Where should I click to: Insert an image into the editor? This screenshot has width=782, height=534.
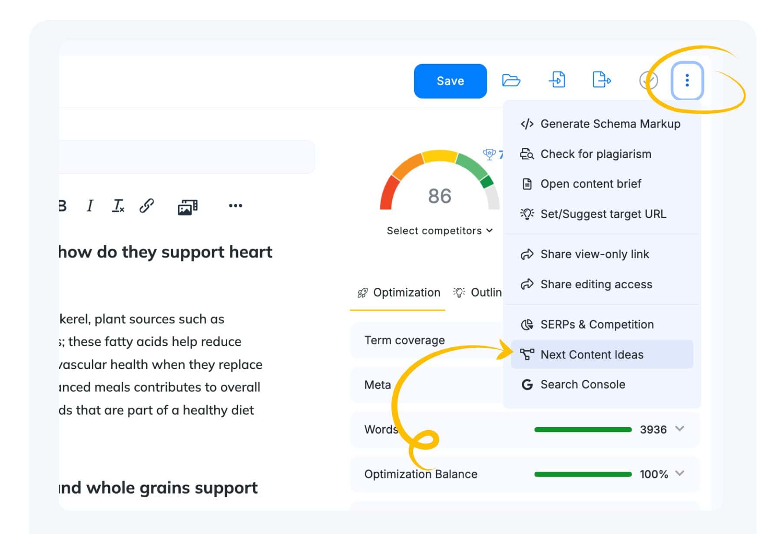point(187,207)
